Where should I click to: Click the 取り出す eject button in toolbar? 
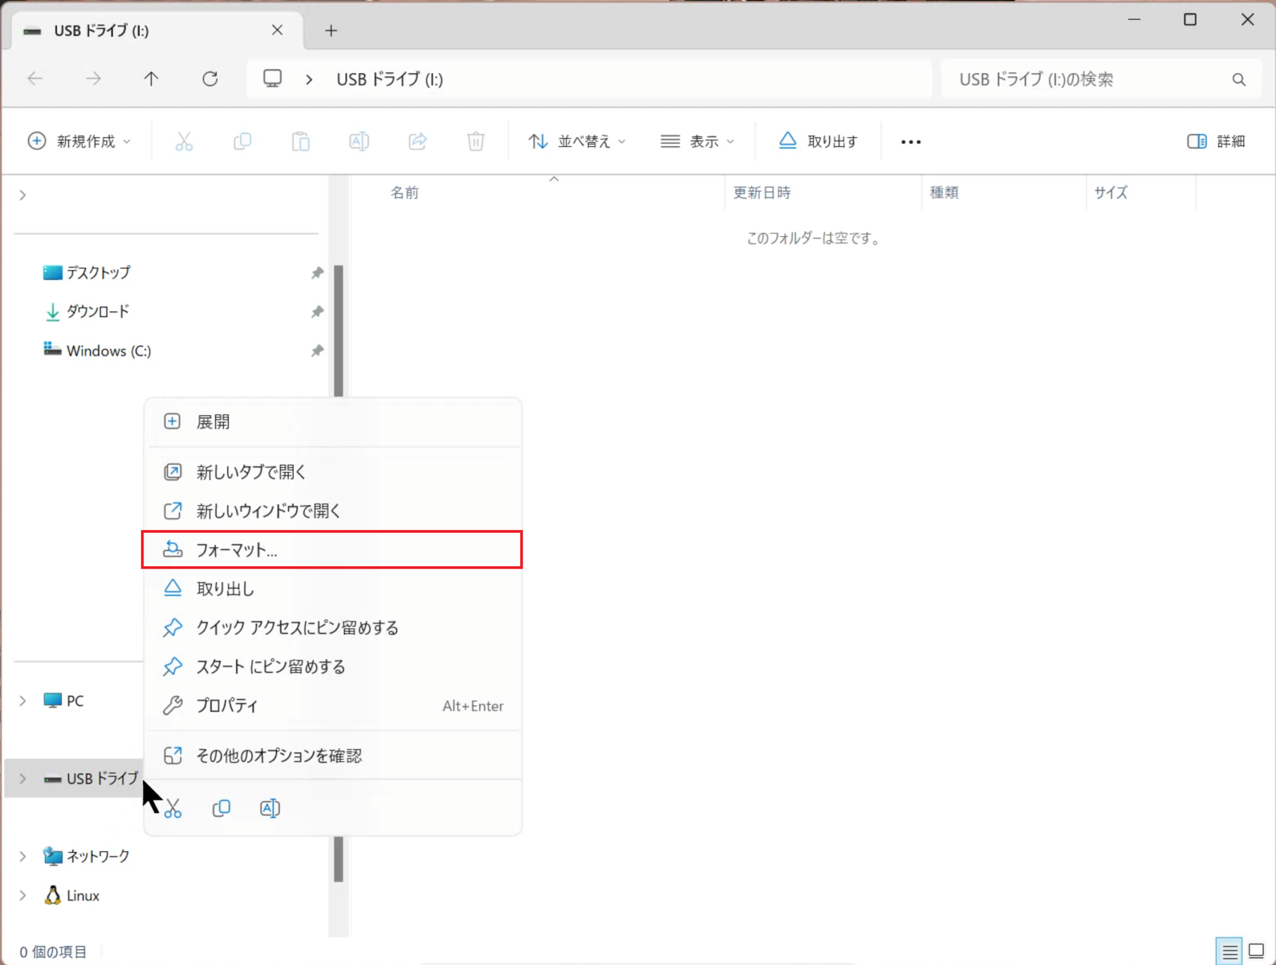(x=818, y=141)
